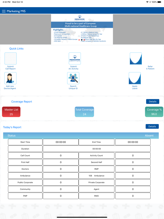Open Coverage Report Details button
164x219 pixels.
click(x=153, y=102)
